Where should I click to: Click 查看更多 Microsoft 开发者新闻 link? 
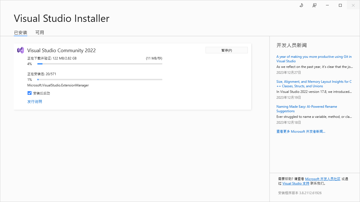301,131
